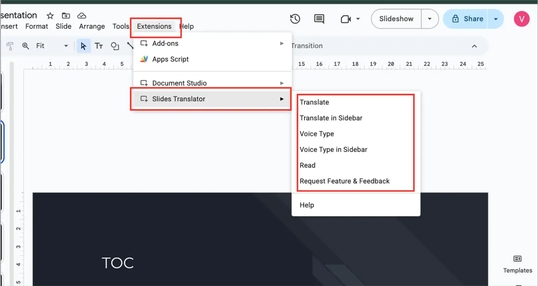Click the Add-ons submenu arrow
538x286 pixels.
coord(282,43)
